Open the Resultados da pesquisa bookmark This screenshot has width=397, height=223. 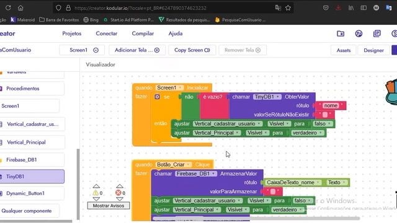[x=184, y=20]
